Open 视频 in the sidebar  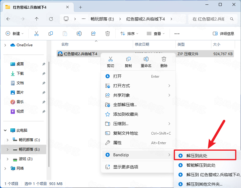click(20, 111)
